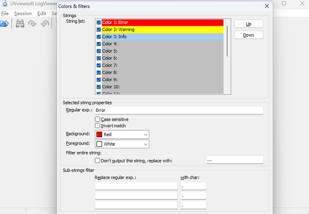Move selected string Down

tap(249, 35)
